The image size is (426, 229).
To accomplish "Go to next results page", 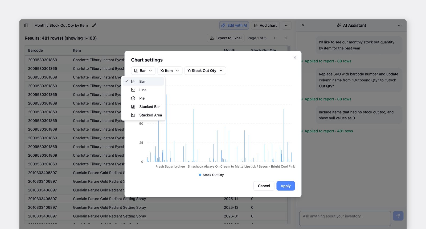I will [286, 38].
